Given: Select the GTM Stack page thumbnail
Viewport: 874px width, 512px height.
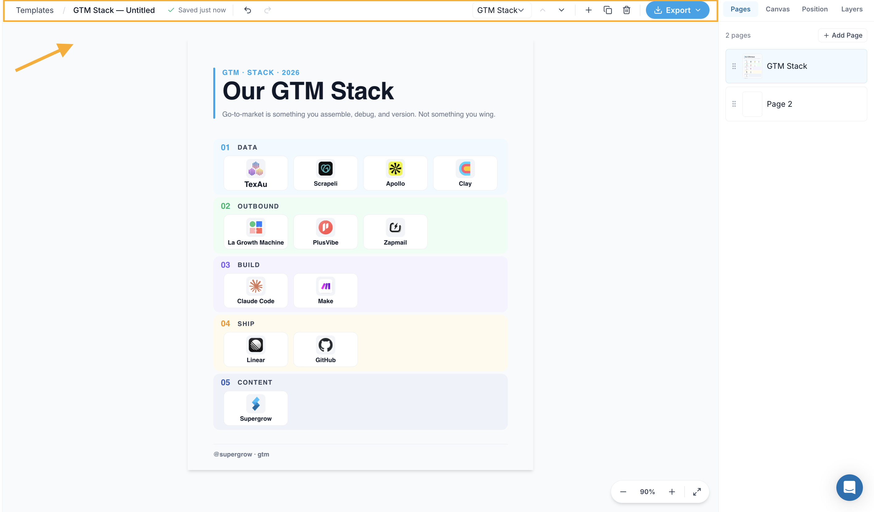Looking at the screenshot, I should click(752, 66).
